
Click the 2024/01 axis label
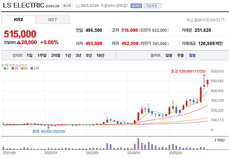[133, 153]
